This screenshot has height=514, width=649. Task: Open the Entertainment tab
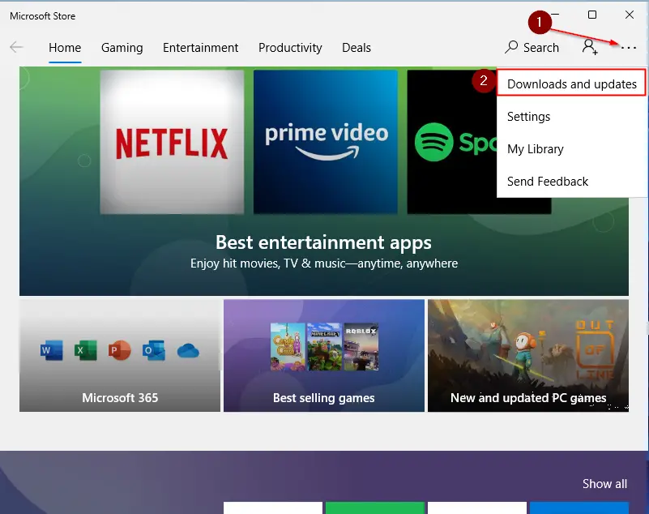click(200, 48)
